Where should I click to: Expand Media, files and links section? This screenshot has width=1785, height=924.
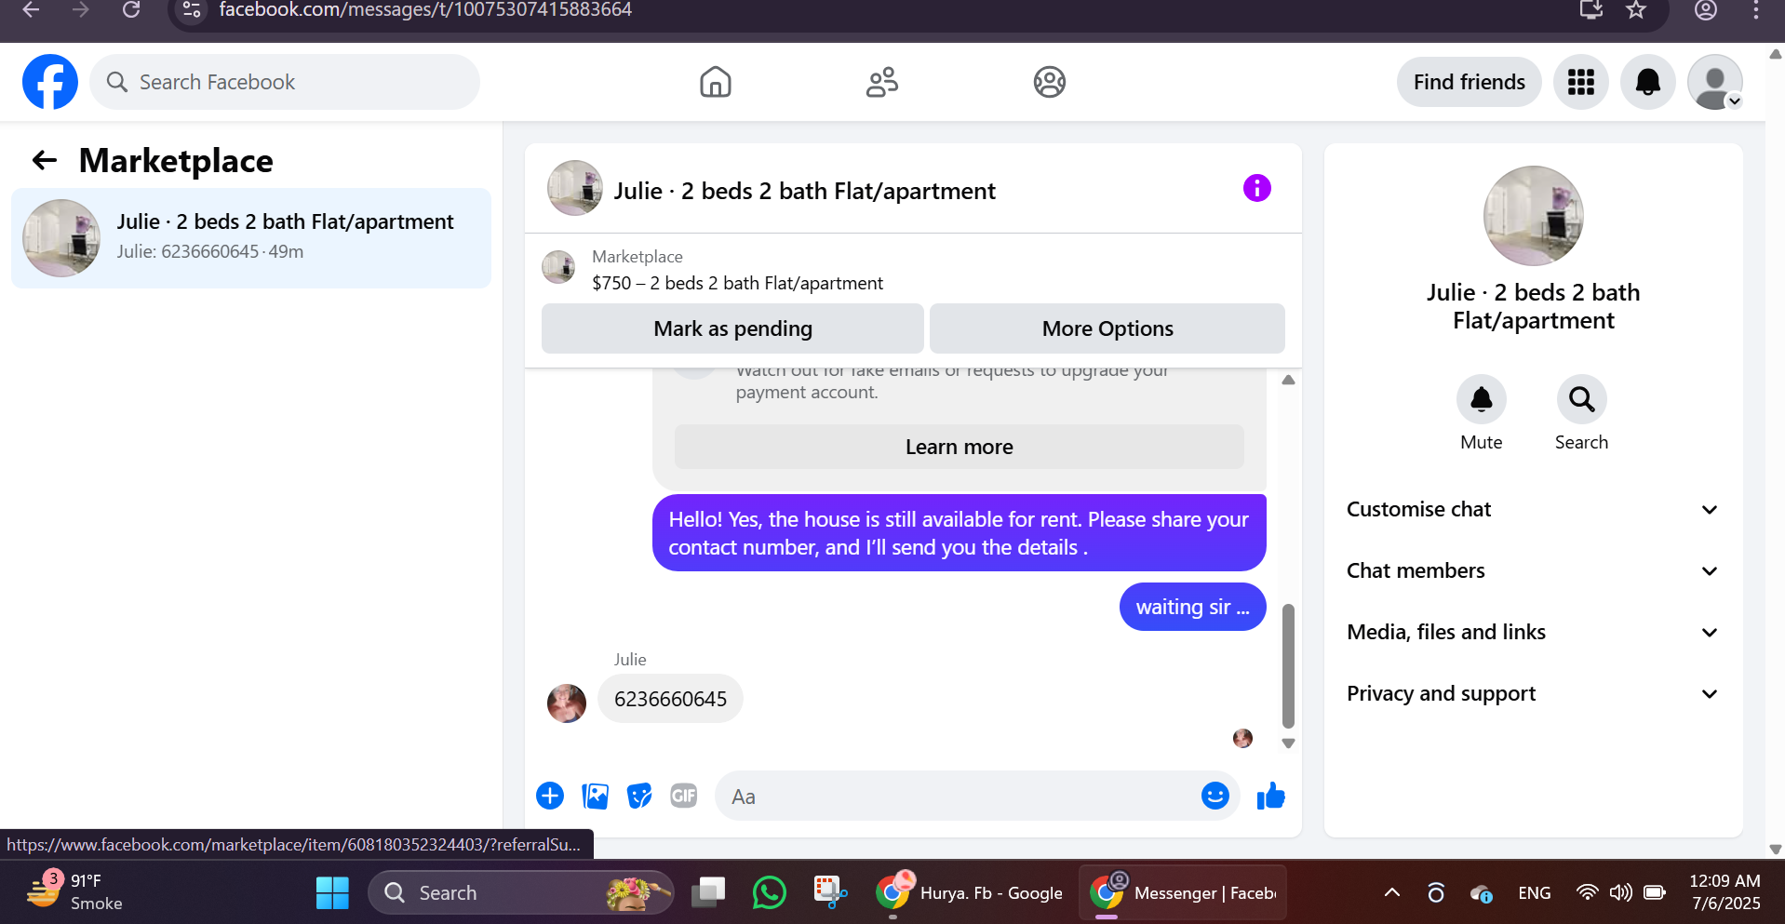coord(1533,632)
